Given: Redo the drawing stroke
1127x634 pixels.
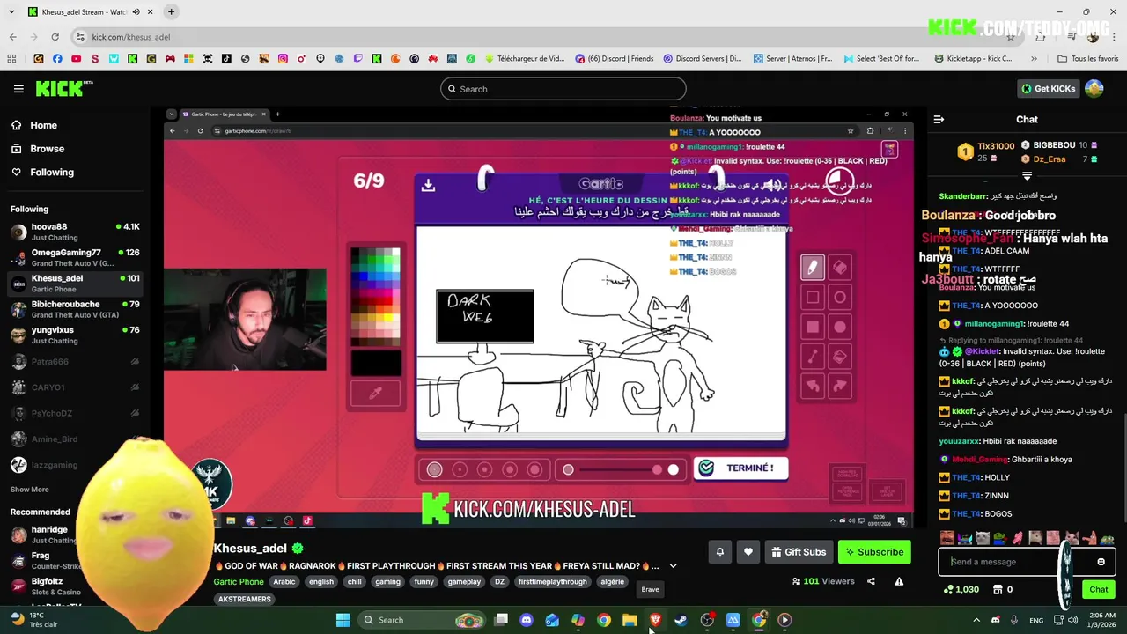Looking at the screenshot, I should pyautogui.click(x=840, y=386).
